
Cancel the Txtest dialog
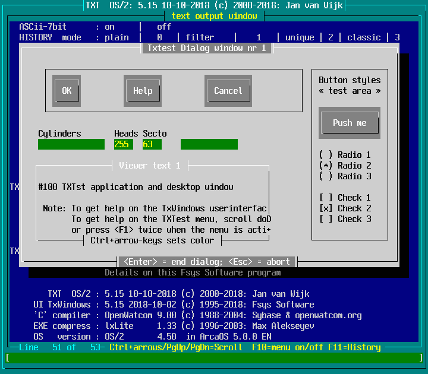[x=228, y=91]
